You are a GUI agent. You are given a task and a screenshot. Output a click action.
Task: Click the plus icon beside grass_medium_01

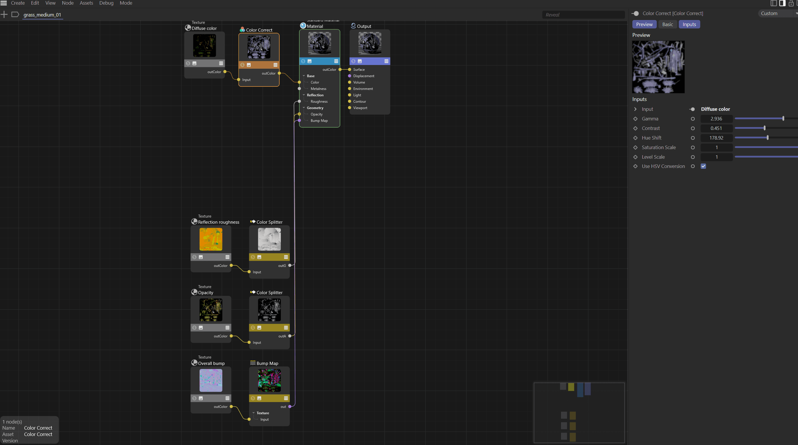tap(4, 15)
